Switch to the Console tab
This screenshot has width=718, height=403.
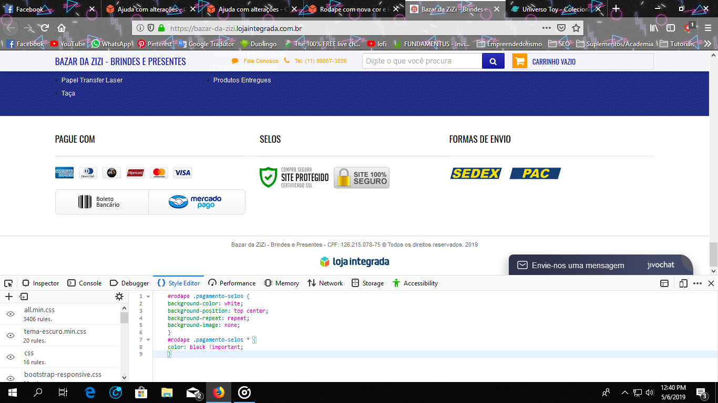(85, 283)
